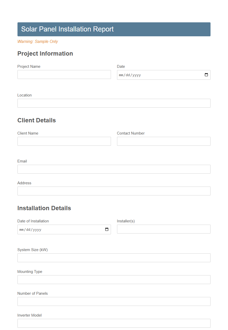Select the Inverter Model input field
Viewport: 228px width, 330px height.
(113, 323)
